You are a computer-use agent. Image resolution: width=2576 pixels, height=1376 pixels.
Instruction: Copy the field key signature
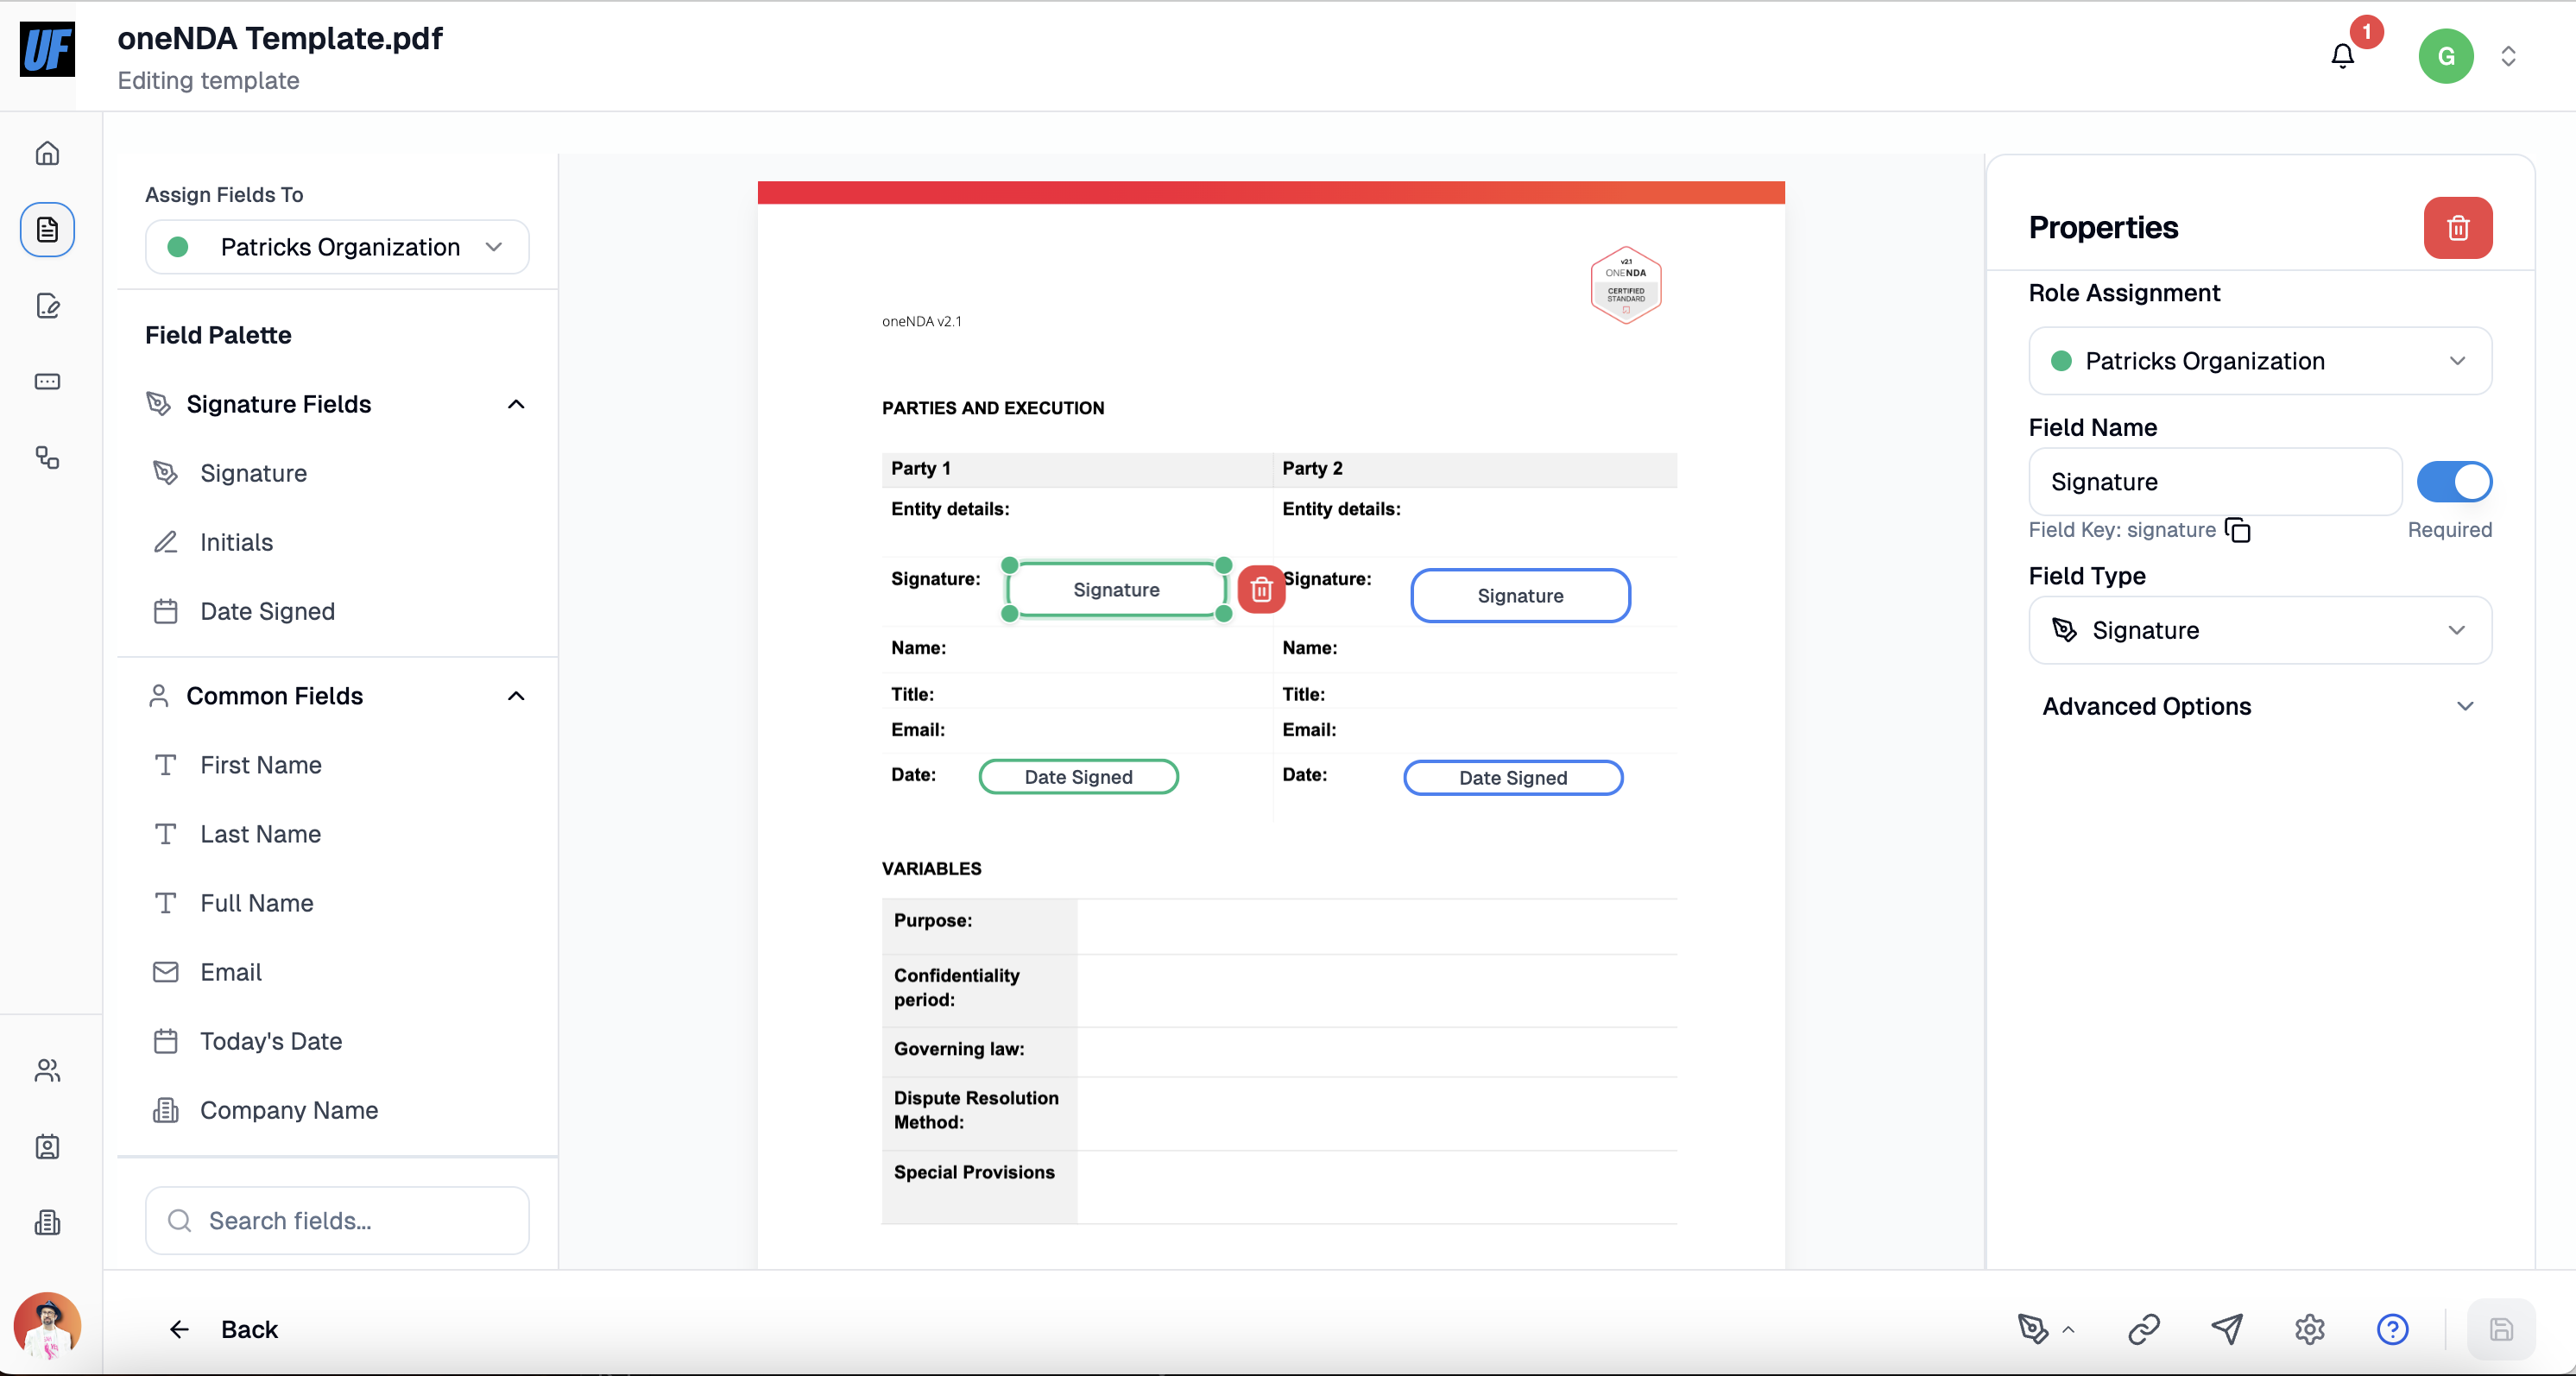click(2237, 530)
